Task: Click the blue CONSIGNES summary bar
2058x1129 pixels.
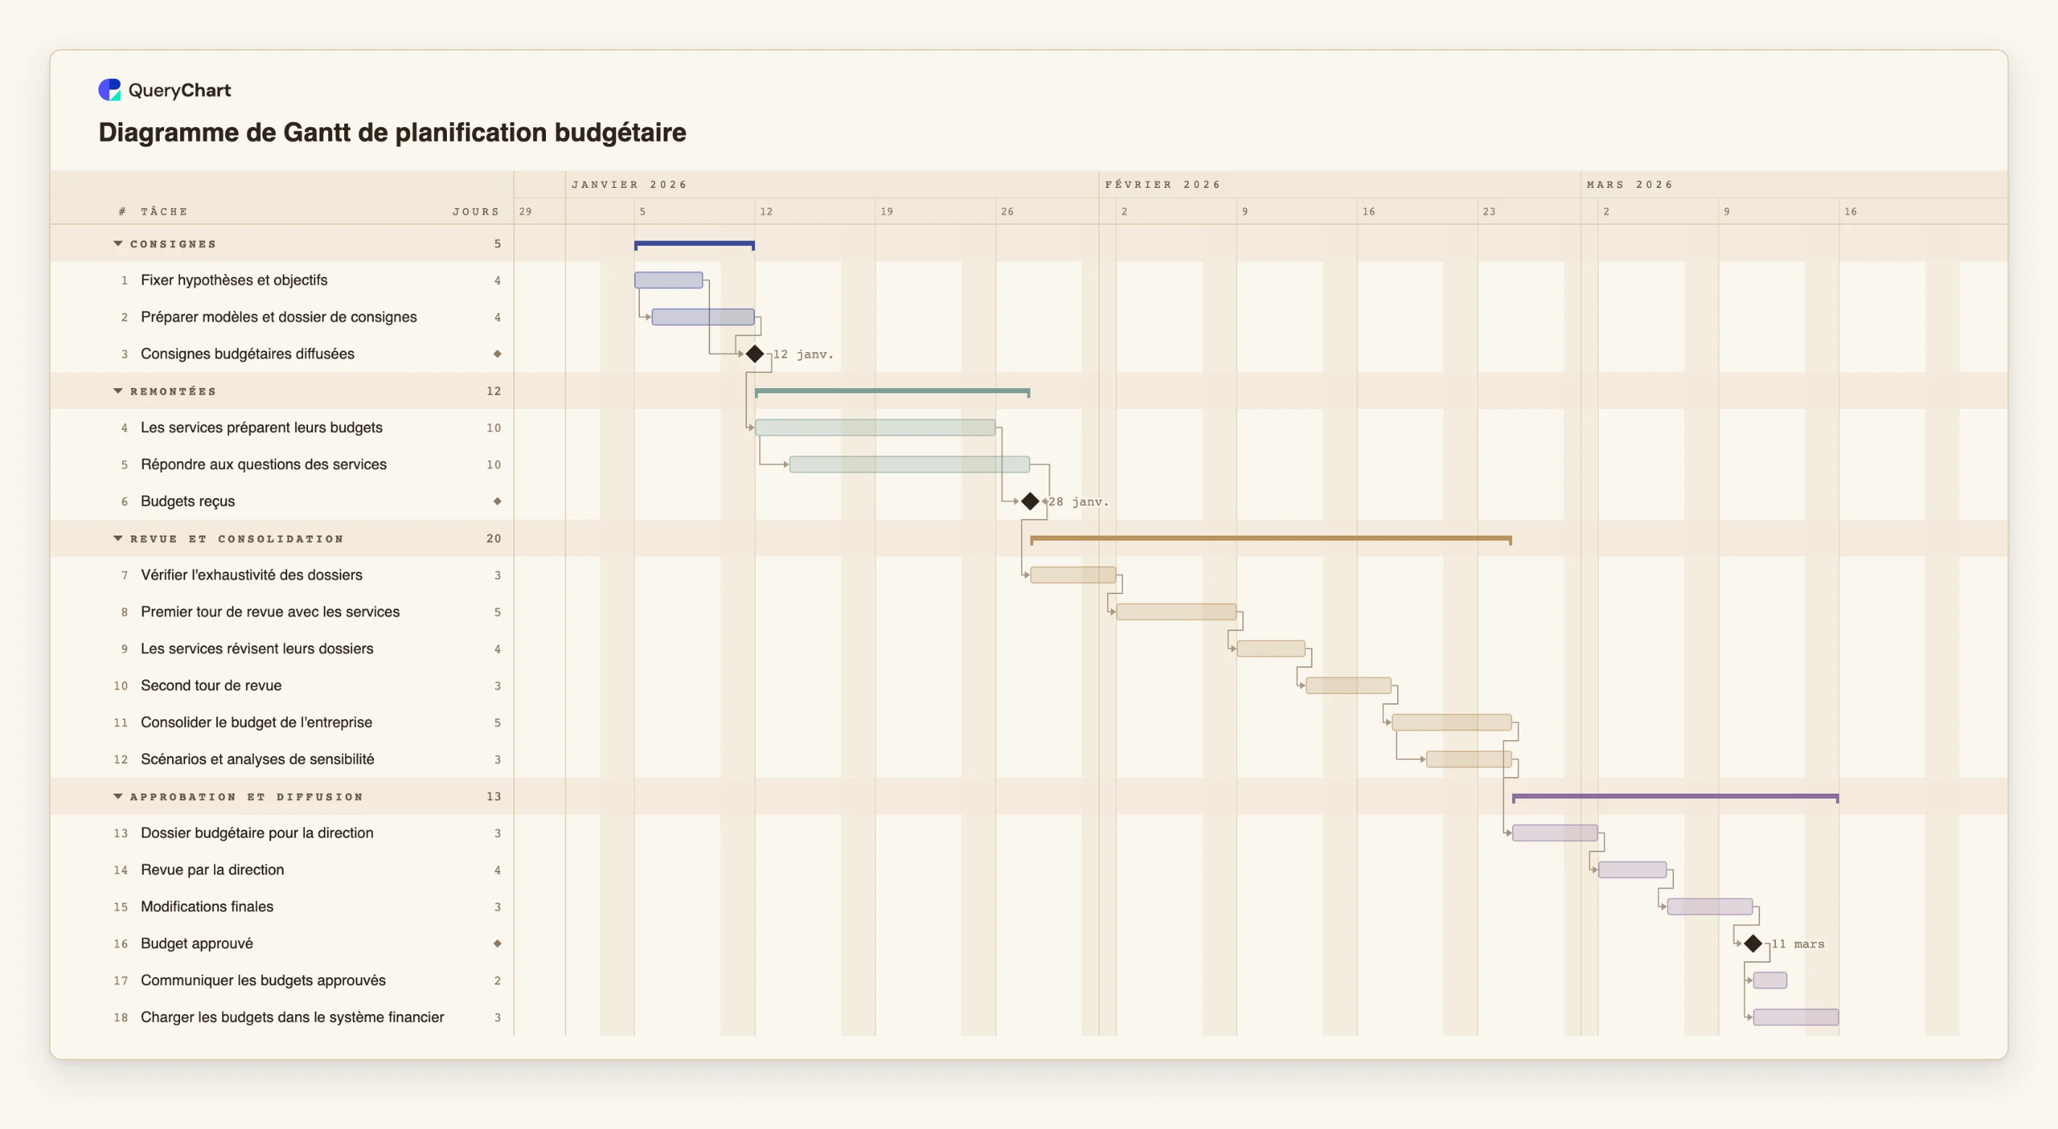Action: point(694,244)
